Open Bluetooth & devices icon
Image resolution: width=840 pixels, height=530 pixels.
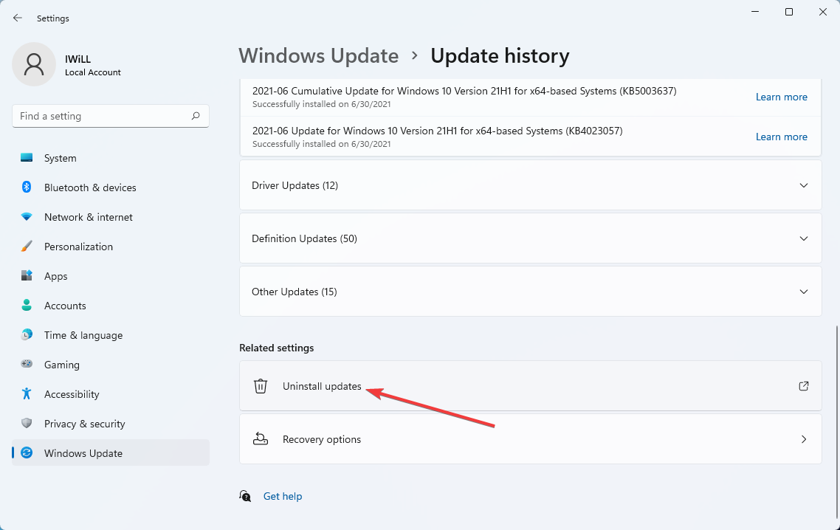(x=27, y=187)
